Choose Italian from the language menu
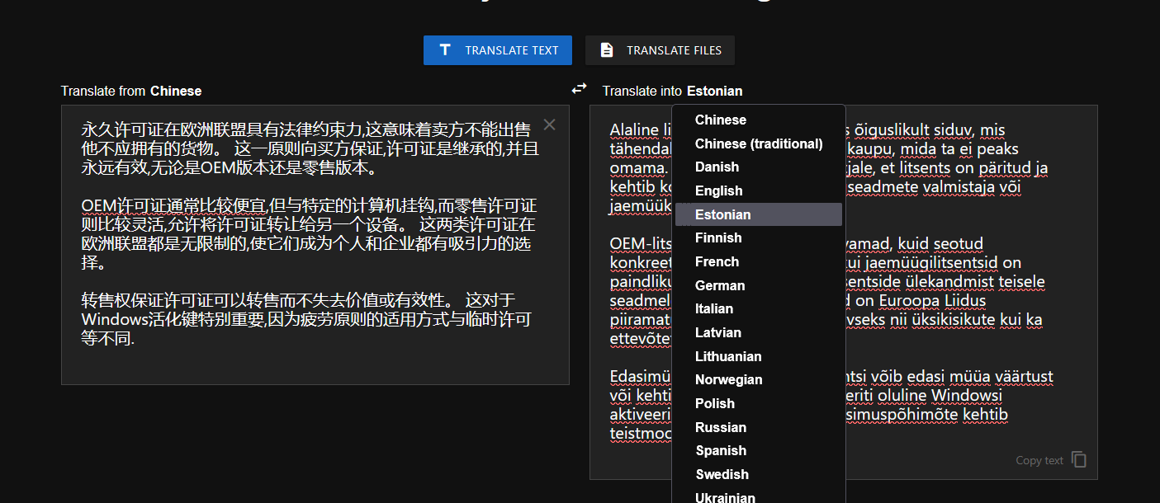Image resolution: width=1160 pixels, height=503 pixels. 759,308
